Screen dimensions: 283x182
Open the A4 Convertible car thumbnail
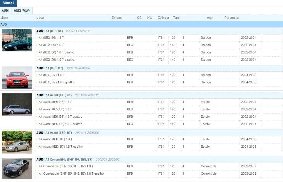[x=17, y=169]
